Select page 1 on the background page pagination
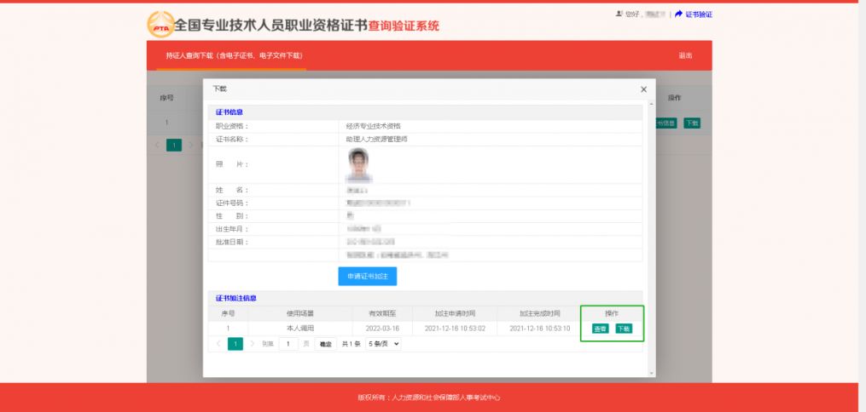 (x=174, y=146)
